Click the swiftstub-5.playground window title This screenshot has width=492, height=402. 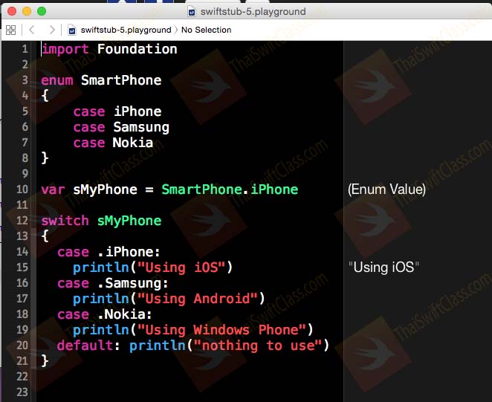pyautogui.click(x=253, y=12)
